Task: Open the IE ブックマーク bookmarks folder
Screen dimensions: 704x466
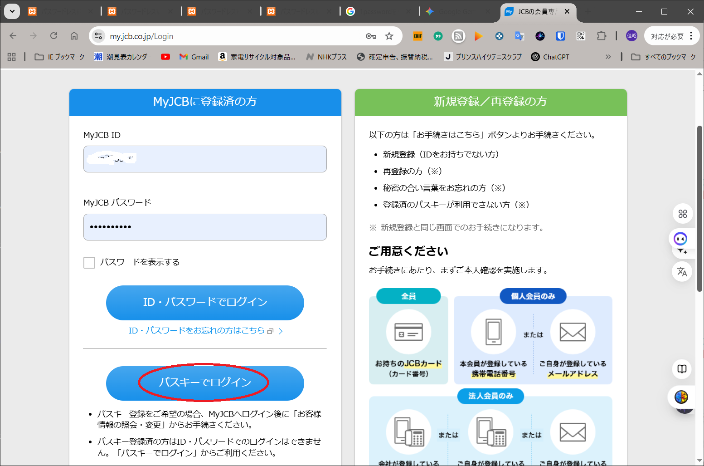Action: pos(60,57)
